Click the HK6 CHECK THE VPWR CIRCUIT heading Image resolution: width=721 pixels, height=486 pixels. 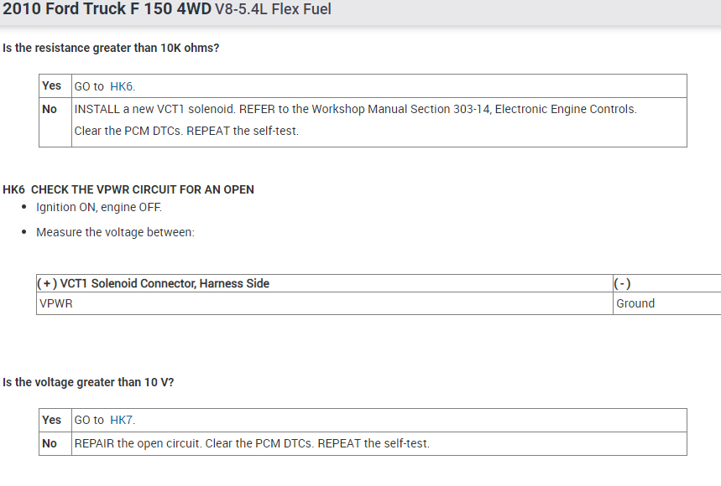point(128,189)
